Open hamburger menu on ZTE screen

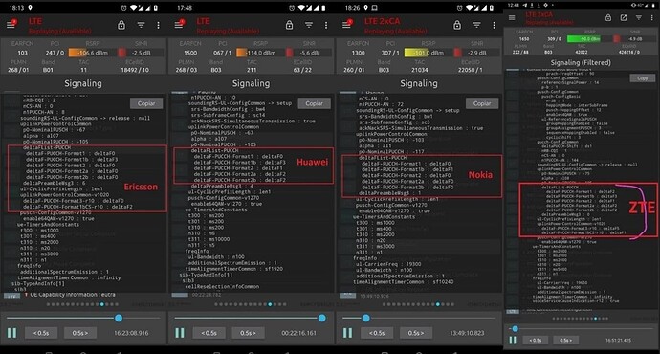[512, 17]
